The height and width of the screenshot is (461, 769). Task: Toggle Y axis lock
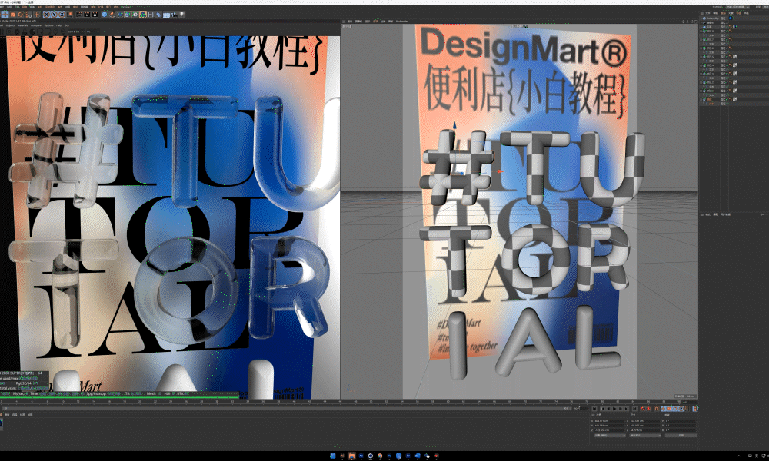click(x=54, y=15)
